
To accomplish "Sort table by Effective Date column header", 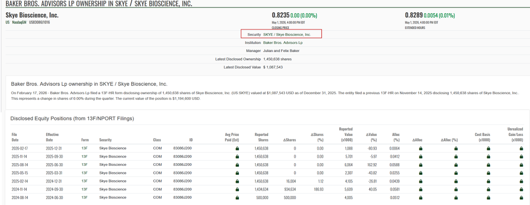I will click(x=53, y=137).
